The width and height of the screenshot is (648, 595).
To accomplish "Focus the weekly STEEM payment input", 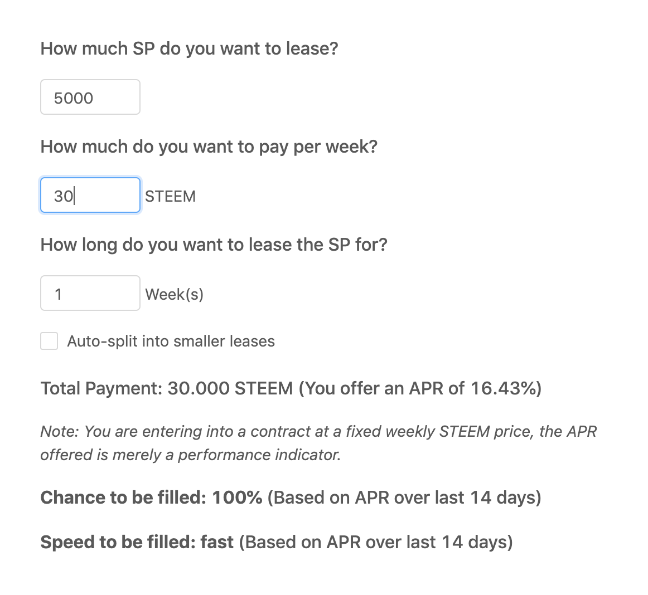I will 90,196.
